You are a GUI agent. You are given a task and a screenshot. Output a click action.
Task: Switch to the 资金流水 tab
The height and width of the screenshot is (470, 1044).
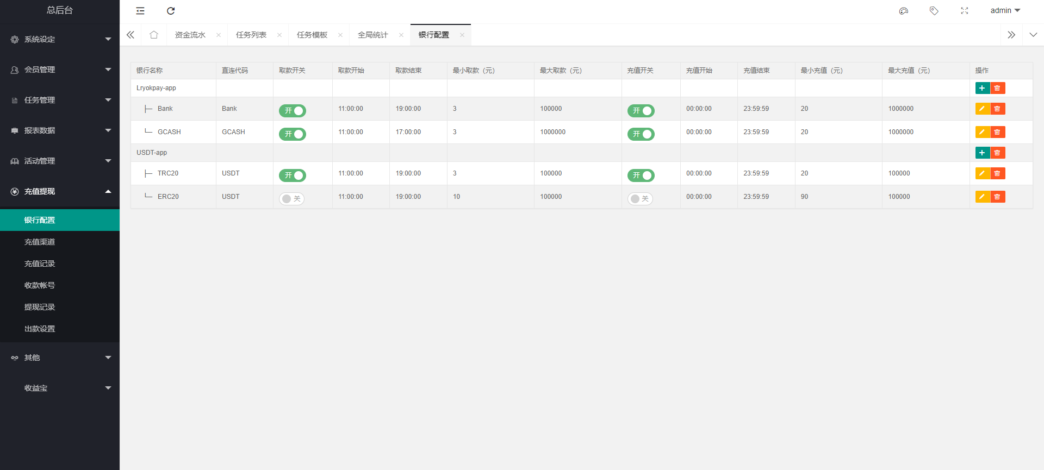[x=190, y=35]
